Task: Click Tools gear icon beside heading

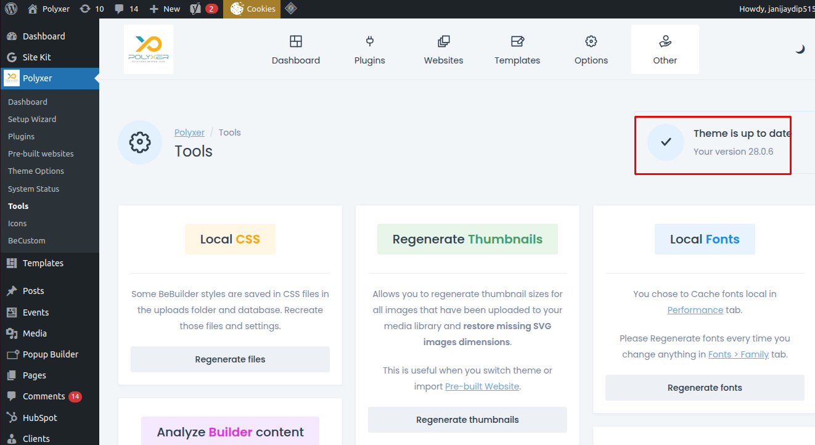Action: 140,142
